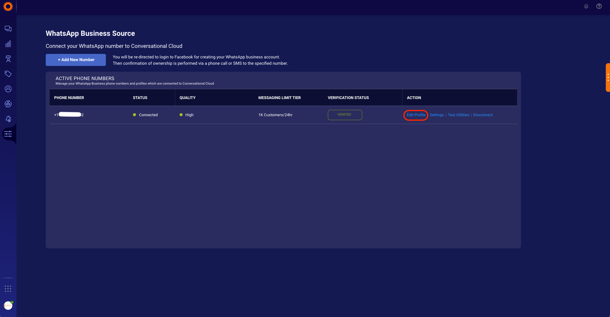This screenshot has height=317, width=610.
Task: Open the bot refresh automation icon
Action: click(x=8, y=104)
